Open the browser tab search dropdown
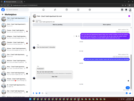 pyautogui.click(x=2, y=2)
